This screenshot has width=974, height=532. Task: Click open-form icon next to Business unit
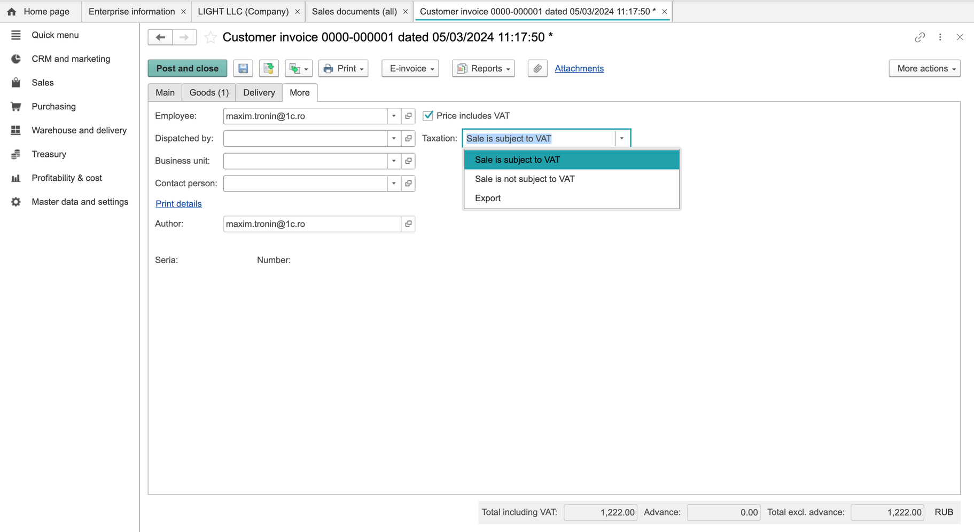408,161
